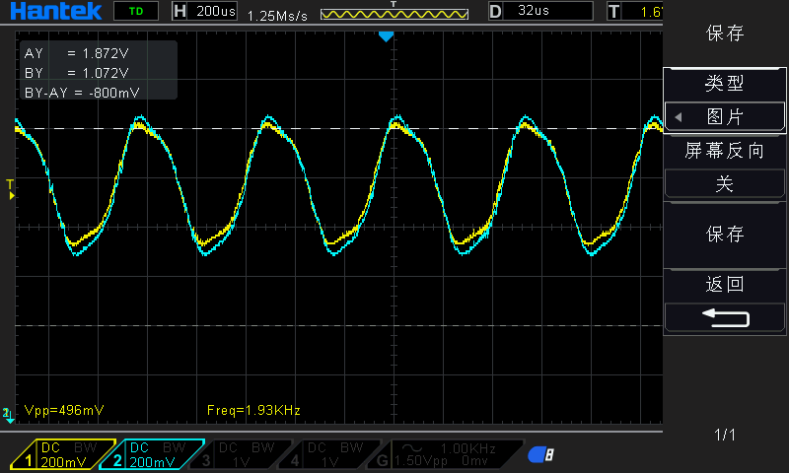Enable channel 3 badge

tap(244, 454)
